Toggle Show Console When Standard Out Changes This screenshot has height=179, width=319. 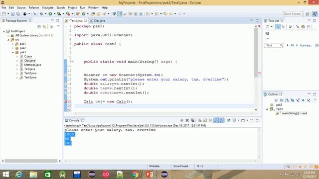click(x=216, y=120)
